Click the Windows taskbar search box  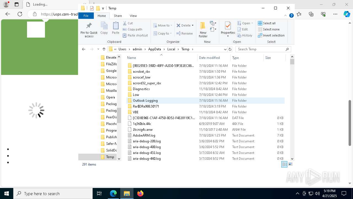(x=53, y=193)
